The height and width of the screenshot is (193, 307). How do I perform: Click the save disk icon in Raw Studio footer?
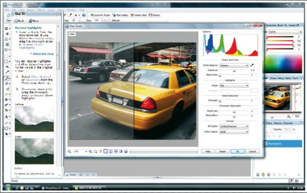coord(126,151)
